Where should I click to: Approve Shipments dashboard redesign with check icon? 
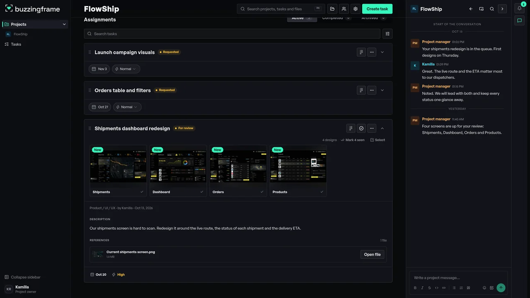pos(361,128)
